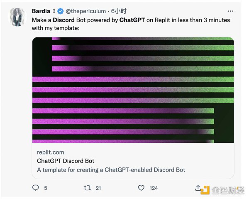Open the three-dot more options menu
Viewport: 249px width, 199px height.
pos(230,11)
